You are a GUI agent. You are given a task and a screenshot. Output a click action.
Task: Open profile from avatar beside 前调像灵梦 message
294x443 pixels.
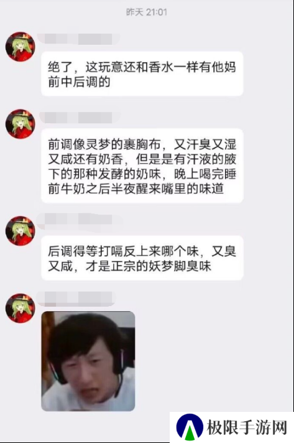pos(21,124)
